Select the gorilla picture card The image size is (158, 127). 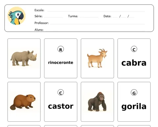click(x=97, y=102)
